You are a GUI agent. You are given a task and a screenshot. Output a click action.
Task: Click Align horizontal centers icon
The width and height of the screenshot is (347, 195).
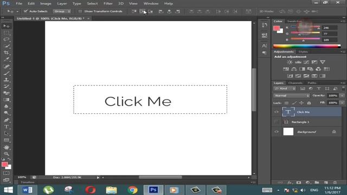(x=169, y=11)
